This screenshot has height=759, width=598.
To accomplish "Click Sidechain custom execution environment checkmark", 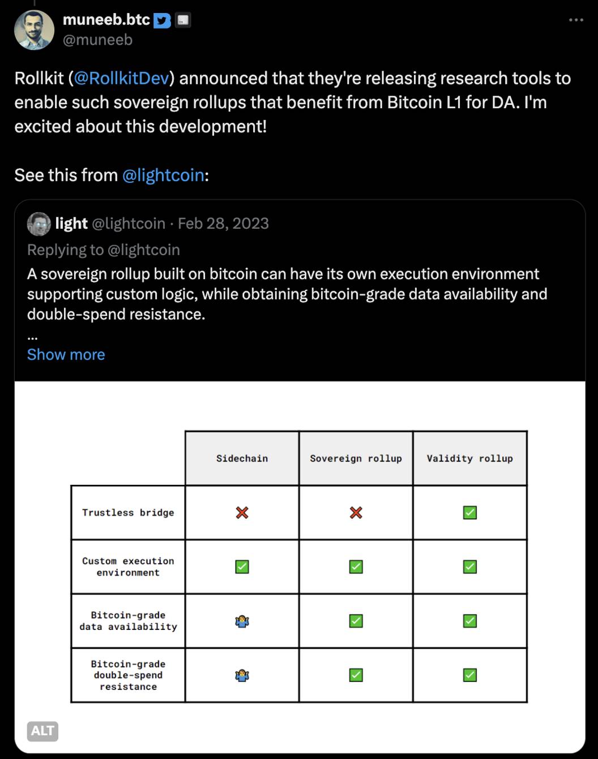I will coord(242,566).
